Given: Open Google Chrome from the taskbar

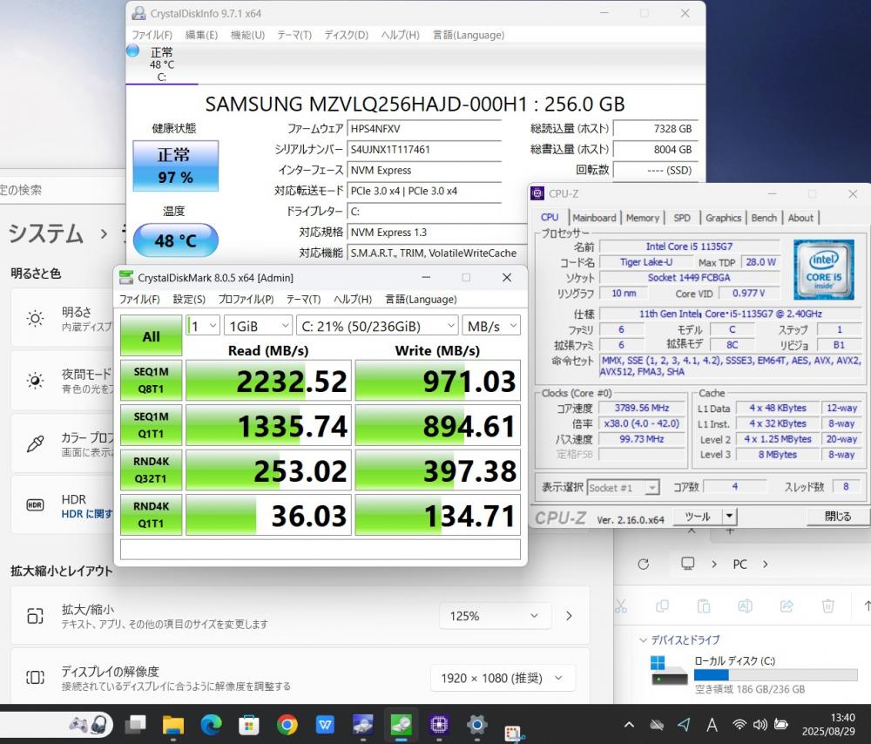Looking at the screenshot, I should point(287,725).
